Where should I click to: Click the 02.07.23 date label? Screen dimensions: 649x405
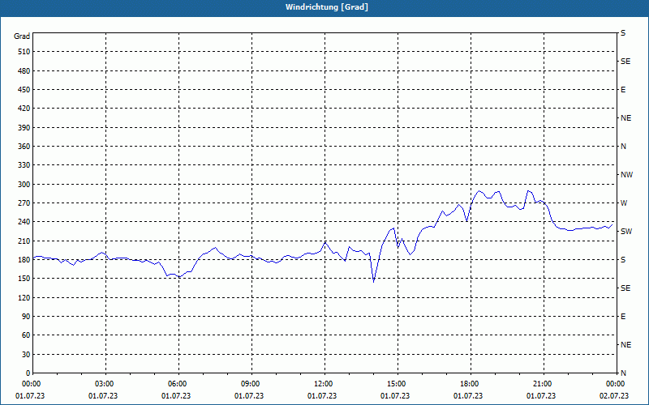(x=614, y=396)
